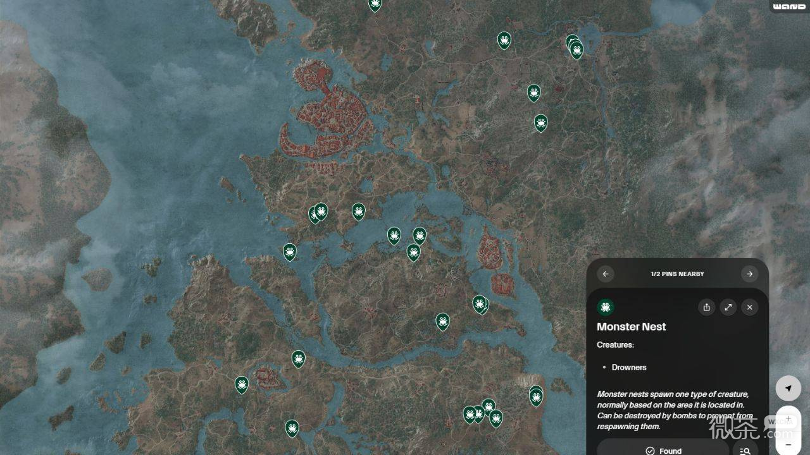Open the bottom-most Monster Nest pin on the map

click(292, 428)
